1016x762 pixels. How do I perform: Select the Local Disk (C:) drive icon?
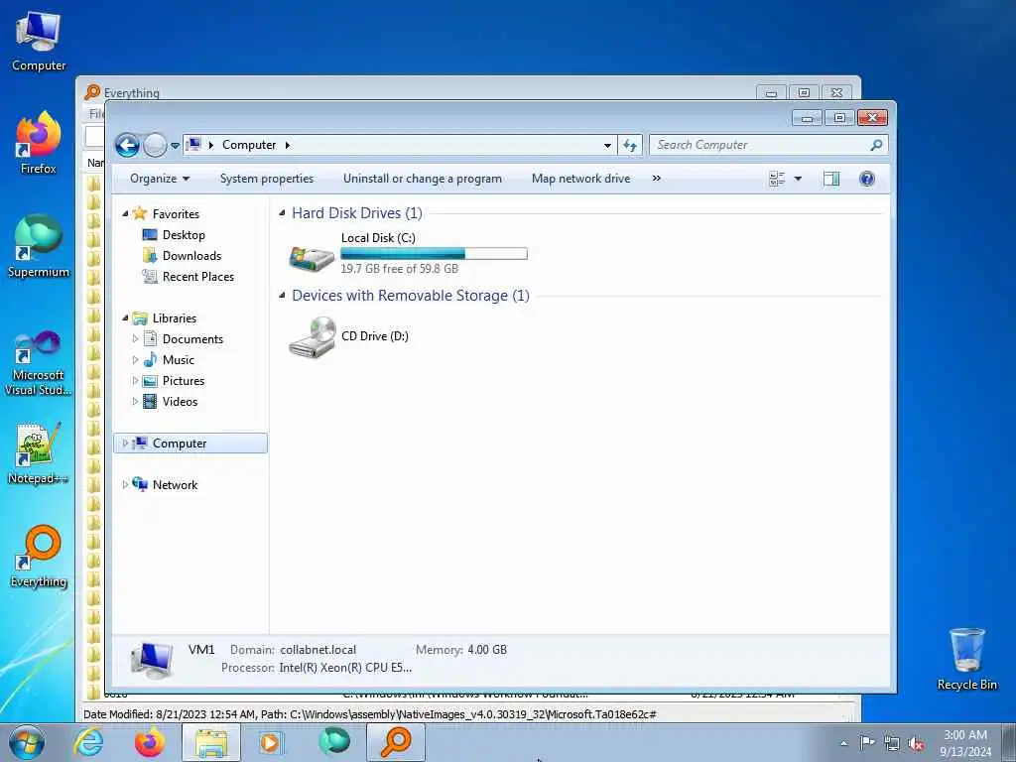click(312, 258)
